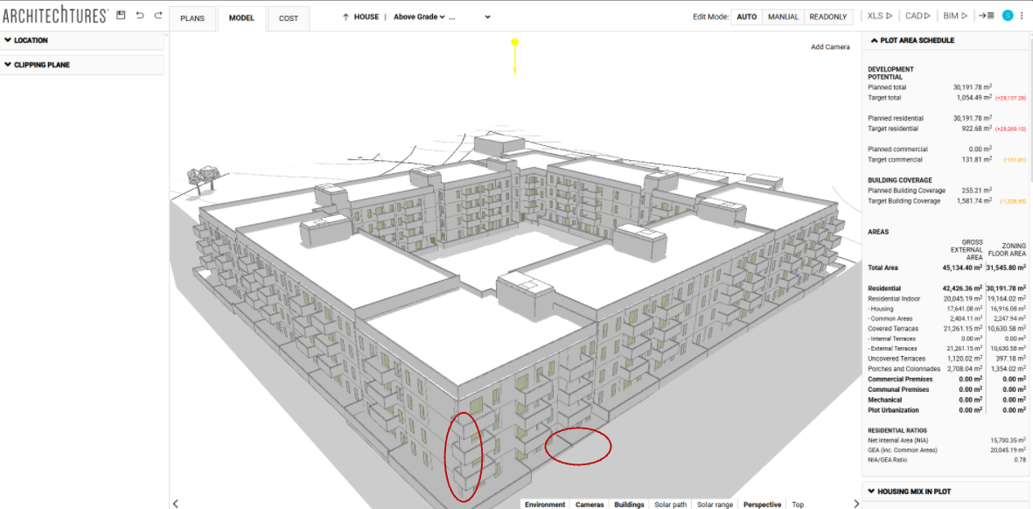This screenshot has width=1033, height=509.
Task: Enable MANUAL edit mode
Action: [x=782, y=16]
